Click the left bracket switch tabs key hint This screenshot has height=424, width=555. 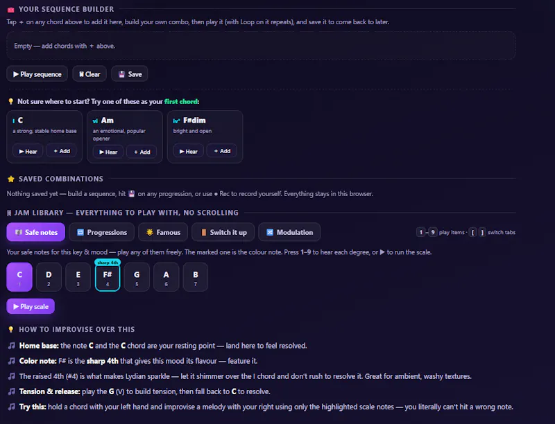coord(472,232)
